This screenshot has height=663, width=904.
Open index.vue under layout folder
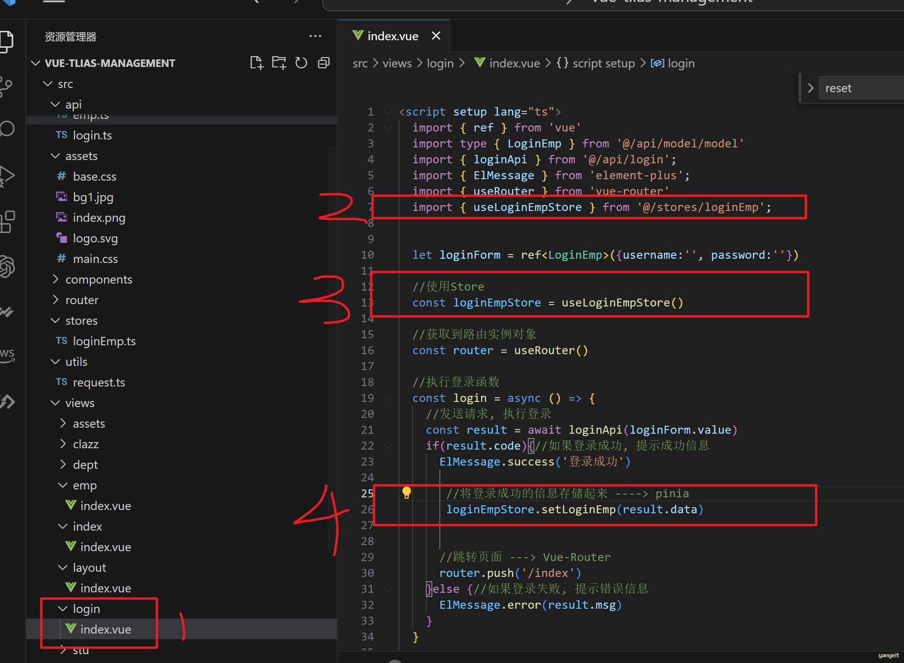(106, 588)
